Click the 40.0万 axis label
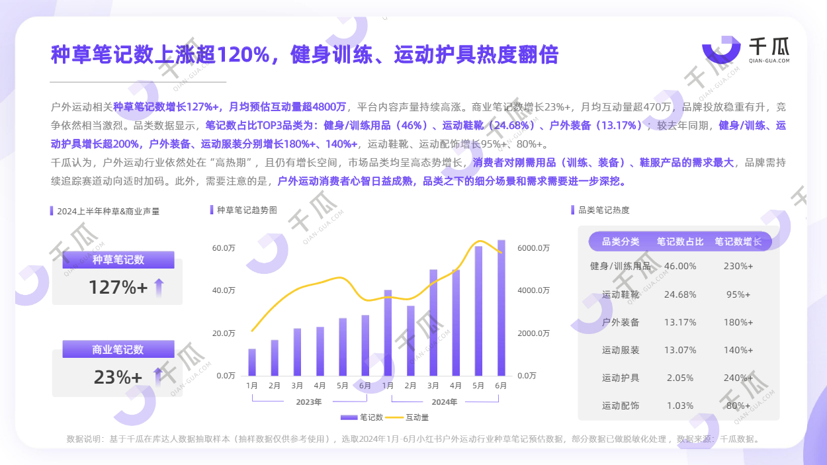Image resolution: width=827 pixels, height=465 pixels. coord(224,290)
